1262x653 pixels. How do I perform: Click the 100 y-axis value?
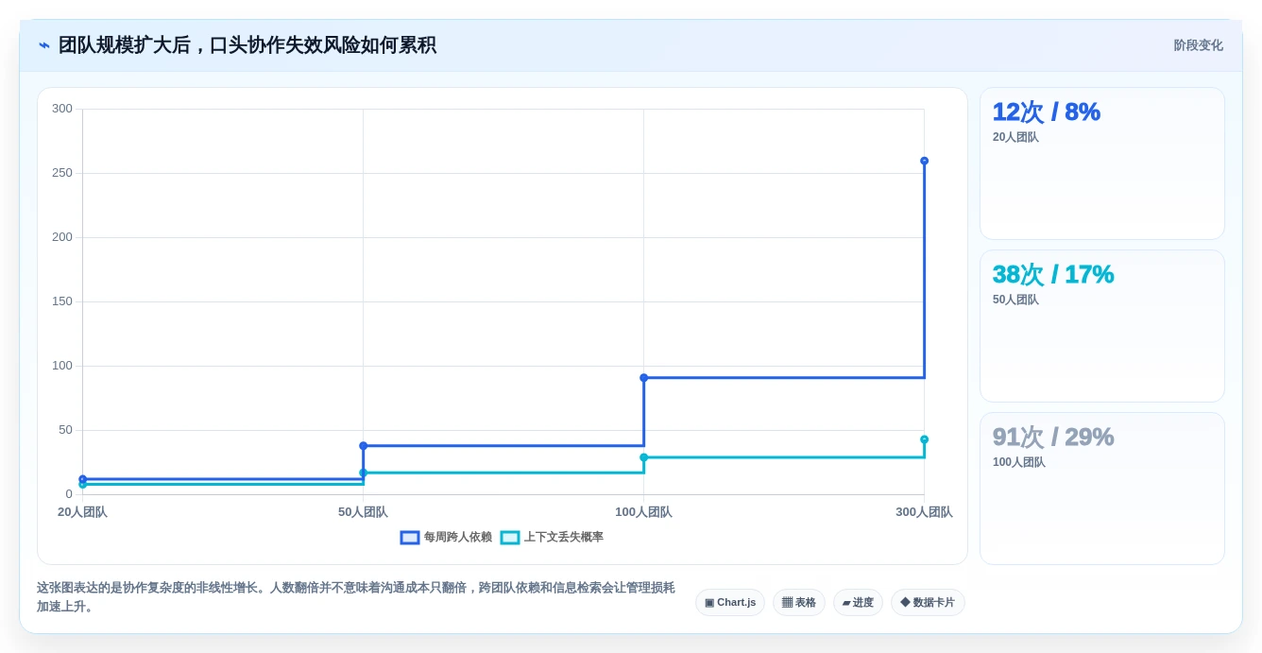pos(62,366)
